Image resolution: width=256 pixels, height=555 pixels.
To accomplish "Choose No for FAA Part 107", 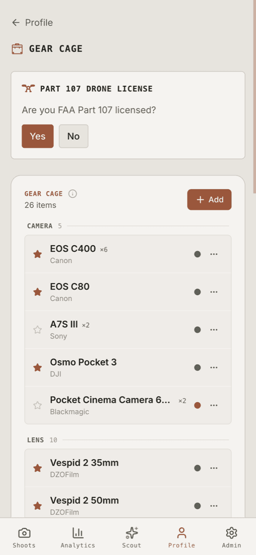I will pyautogui.click(x=74, y=136).
